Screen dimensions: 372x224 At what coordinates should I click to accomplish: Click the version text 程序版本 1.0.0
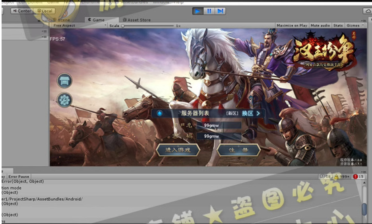tap(351, 160)
